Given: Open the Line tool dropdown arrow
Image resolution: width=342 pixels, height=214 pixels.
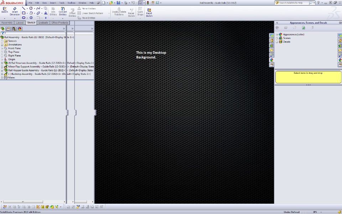Looking at the screenshot, I should tap(27, 9).
